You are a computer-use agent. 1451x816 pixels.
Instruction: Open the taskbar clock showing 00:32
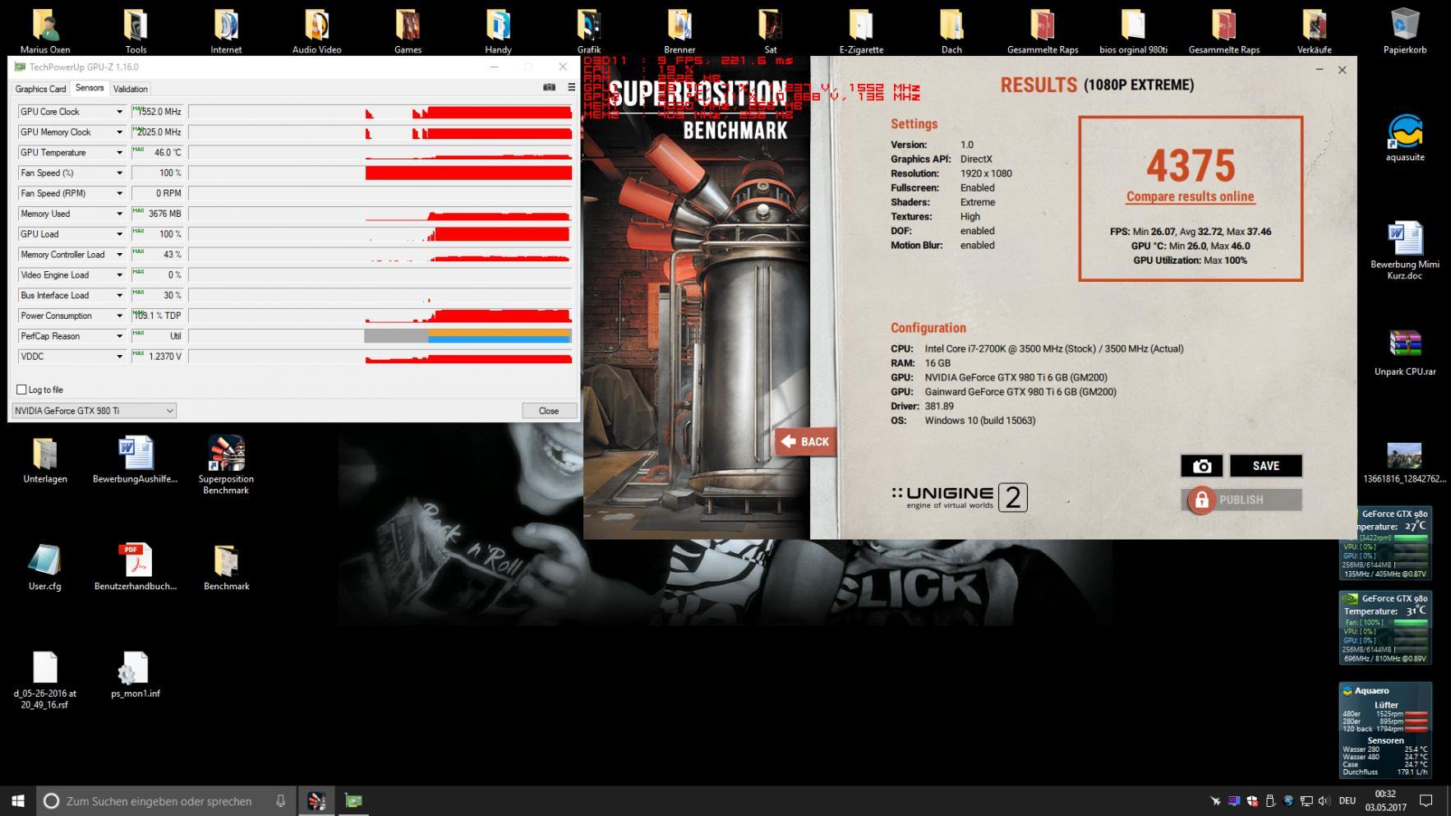[1385, 800]
